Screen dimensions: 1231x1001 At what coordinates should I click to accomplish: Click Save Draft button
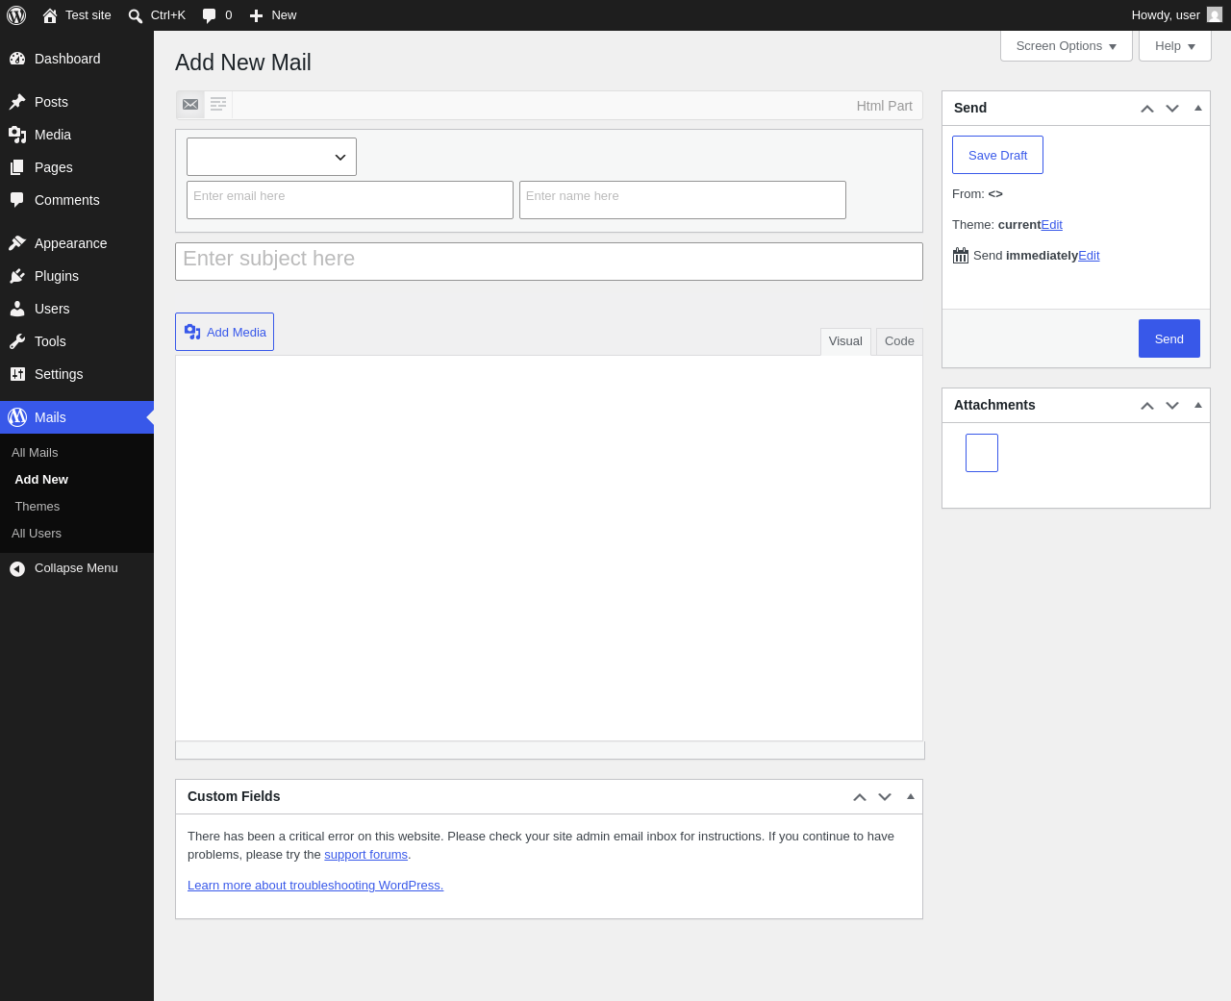(x=997, y=155)
